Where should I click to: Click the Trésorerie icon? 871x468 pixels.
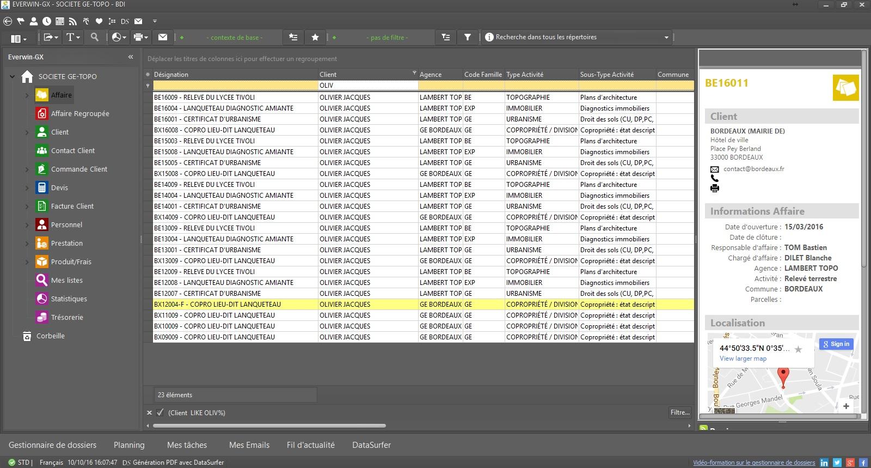42,317
